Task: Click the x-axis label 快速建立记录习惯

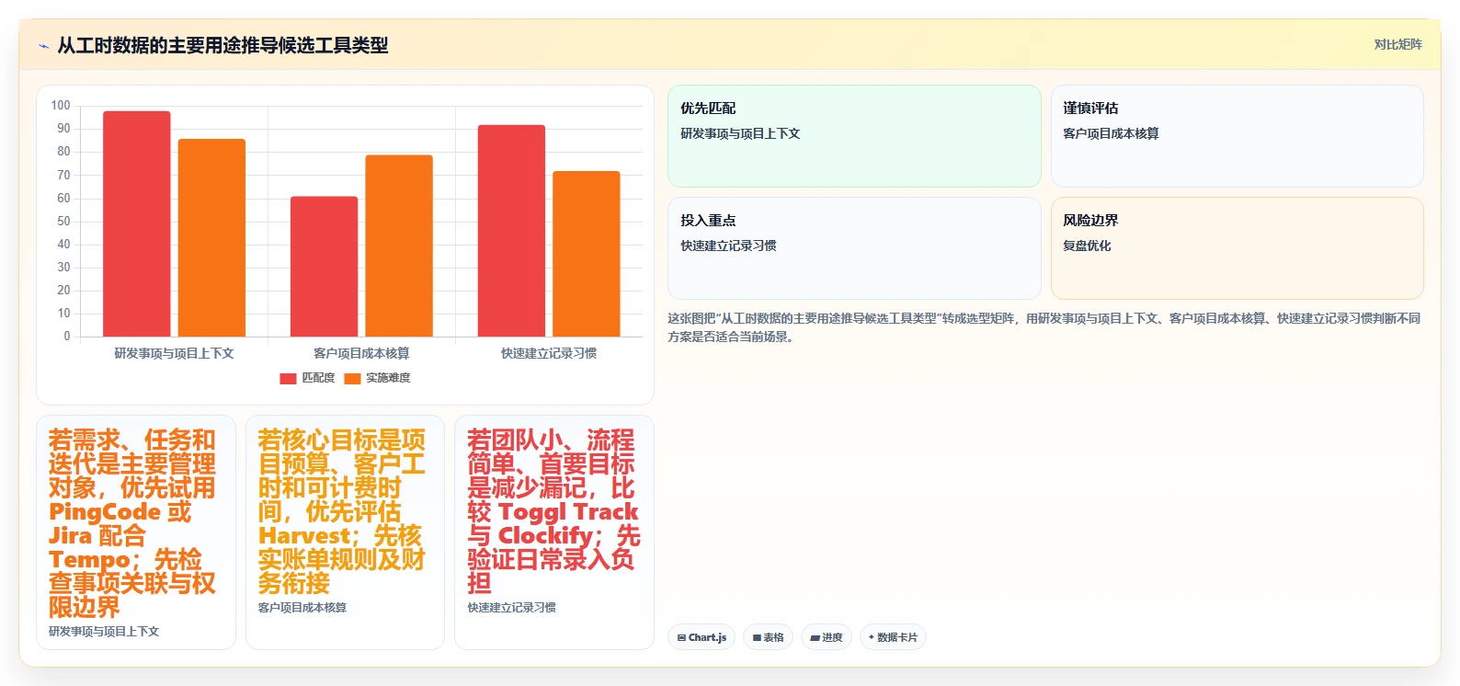Action: tap(549, 353)
